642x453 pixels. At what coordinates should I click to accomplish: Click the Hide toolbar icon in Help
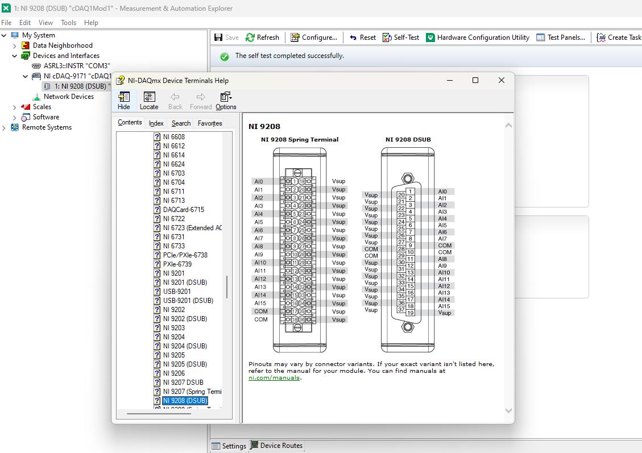(x=123, y=97)
